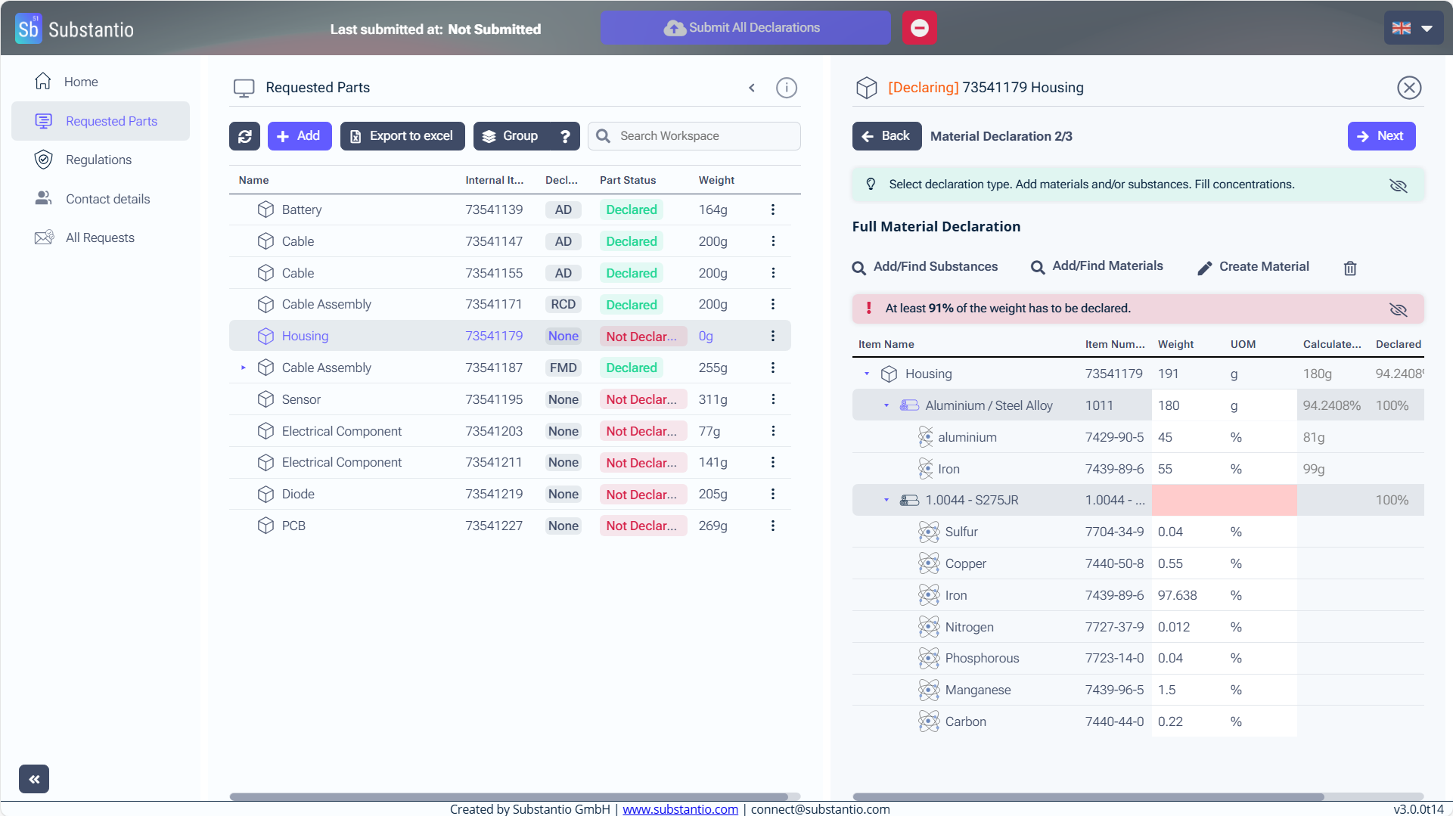Click the red remove button in header
The image size is (1453, 816).
click(x=919, y=28)
